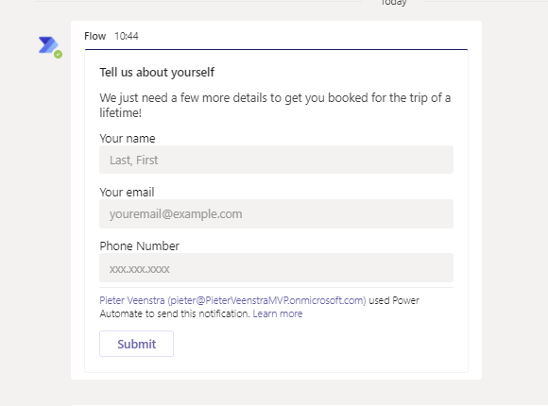Click the 'Your name' label
This screenshot has height=406, width=548.
[x=128, y=139]
